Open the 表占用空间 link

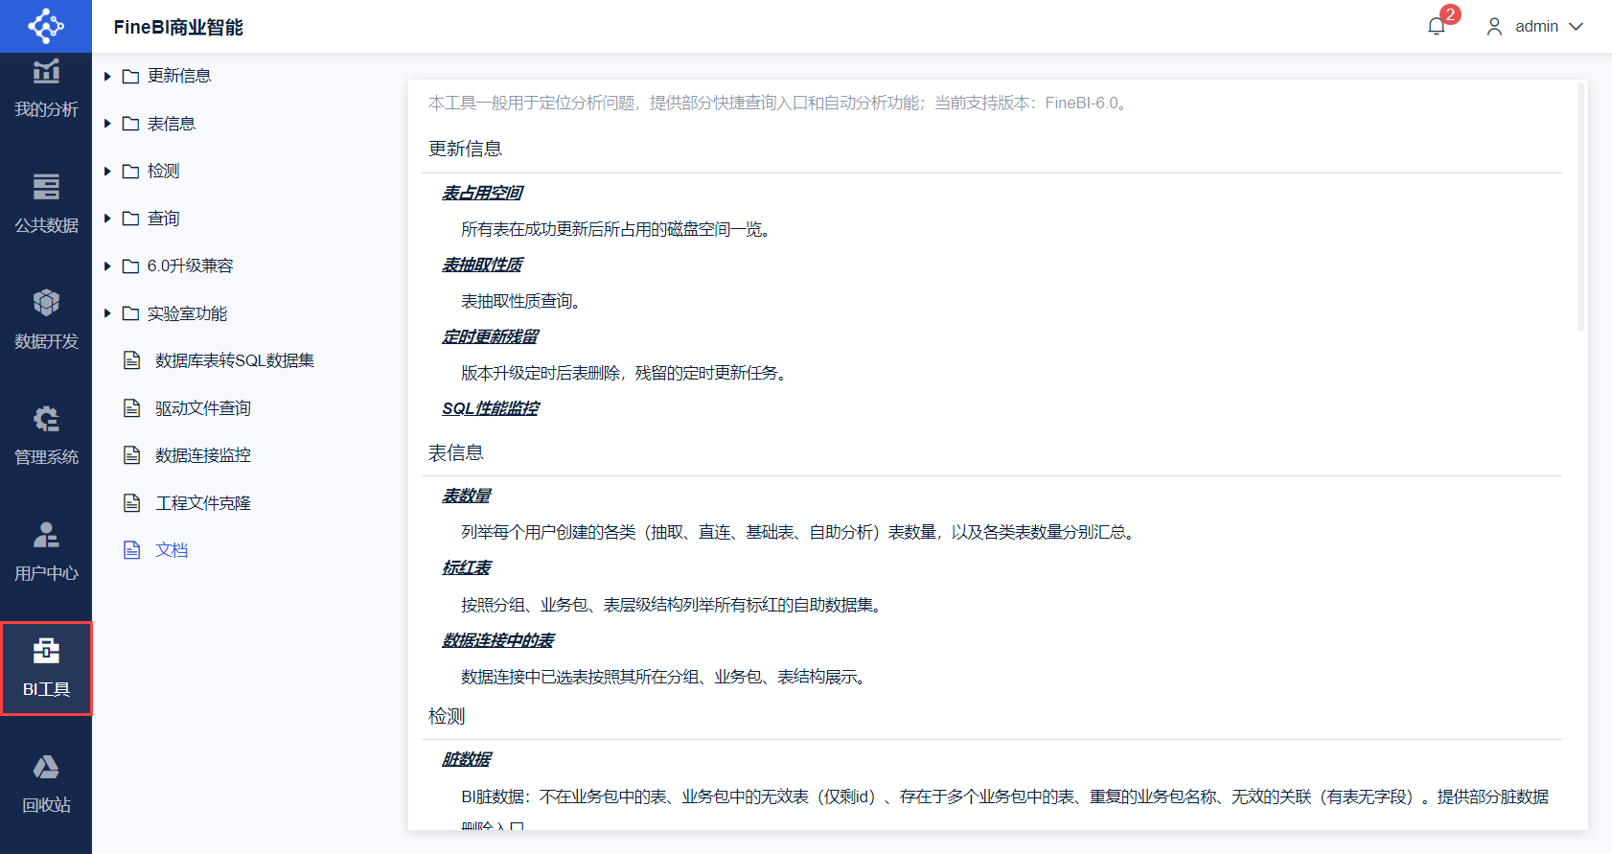click(x=482, y=193)
